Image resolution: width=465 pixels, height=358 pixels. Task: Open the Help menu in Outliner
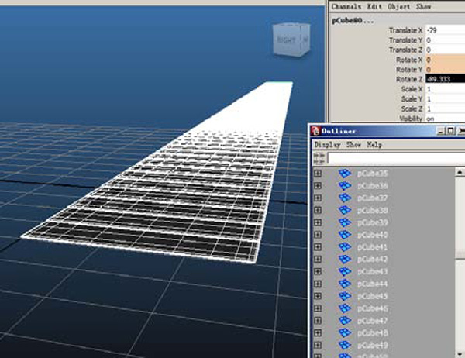pyautogui.click(x=374, y=145)
